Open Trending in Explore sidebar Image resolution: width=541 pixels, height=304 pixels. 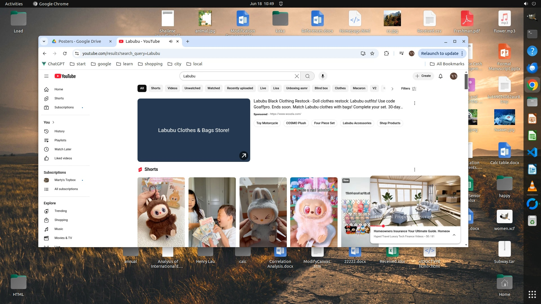click(60, 211)
